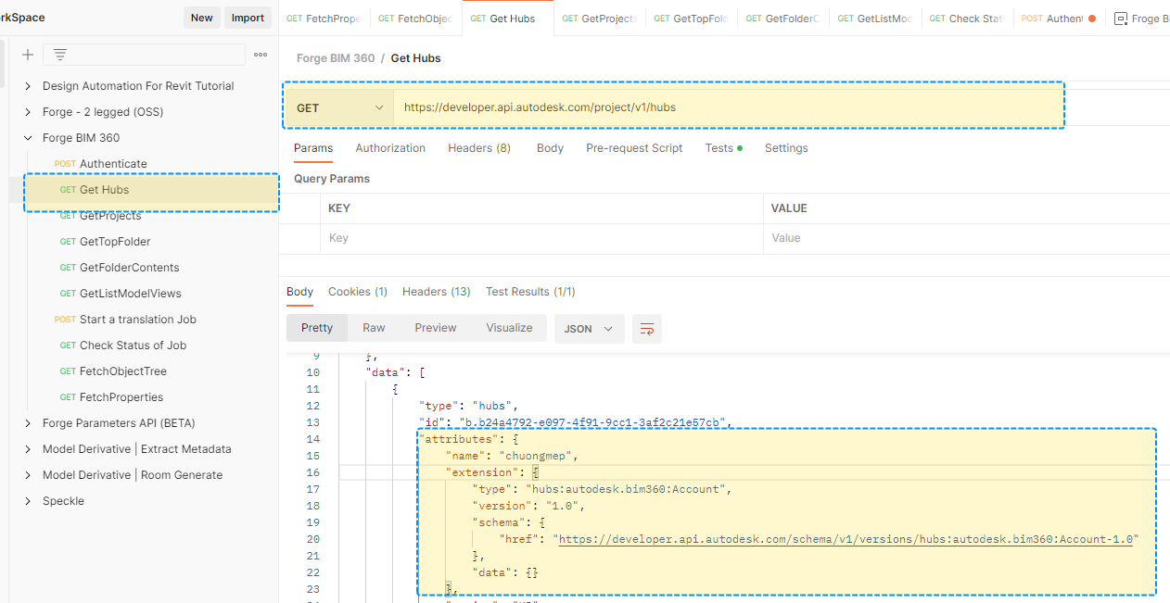Image resolution: width=1170 pixels, height=603 pixels.
Task: Open the more actions (•••) sidebar menu
Action: [260, 55]
